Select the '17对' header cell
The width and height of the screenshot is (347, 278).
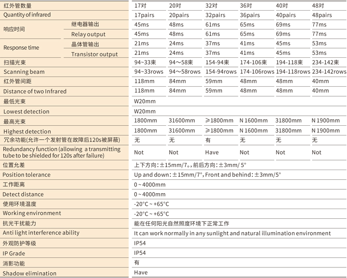(x=140, y=5)
